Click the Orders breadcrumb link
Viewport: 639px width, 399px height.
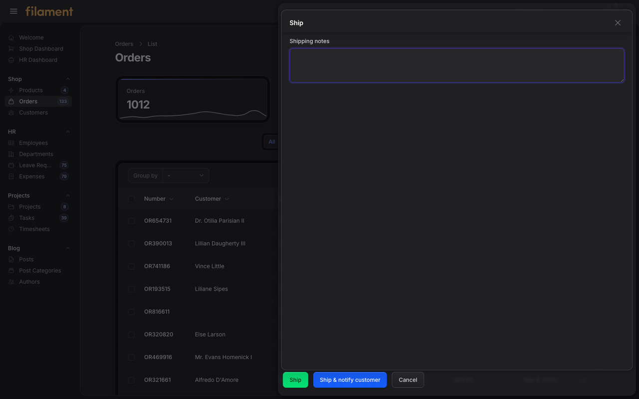point(124,44)
